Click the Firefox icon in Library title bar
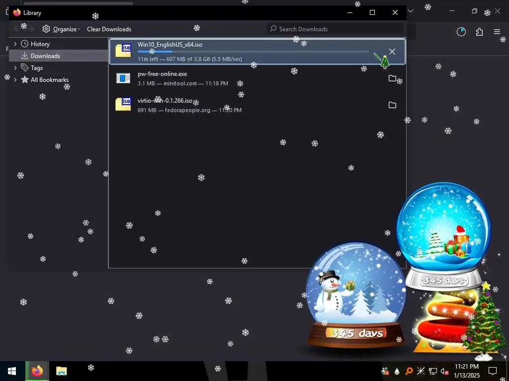 point(17,12)
